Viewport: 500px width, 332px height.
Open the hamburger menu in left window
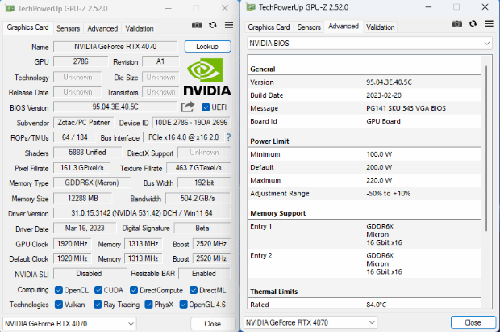click(229, 25)
